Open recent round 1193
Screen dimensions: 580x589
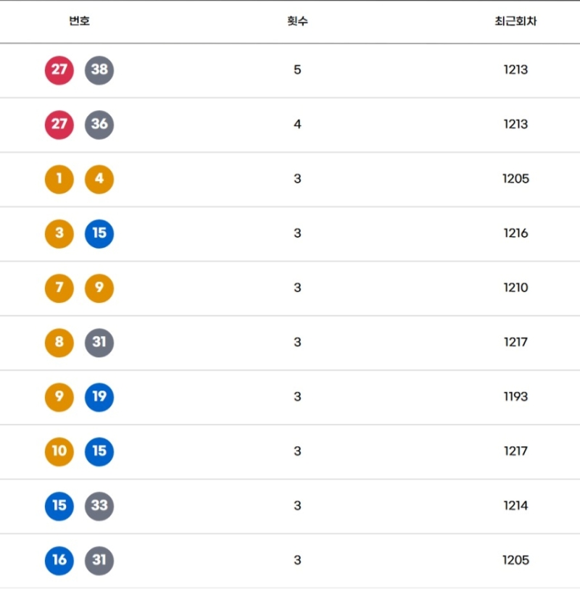click(515, 396)
